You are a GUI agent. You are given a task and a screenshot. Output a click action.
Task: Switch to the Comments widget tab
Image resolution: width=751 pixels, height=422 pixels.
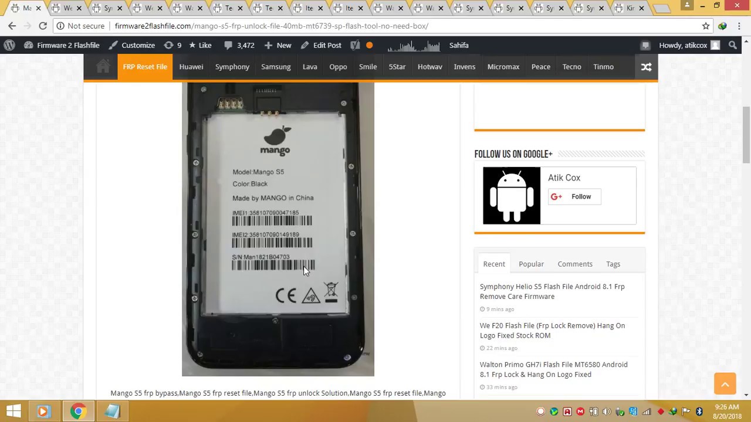coord(575,264)
